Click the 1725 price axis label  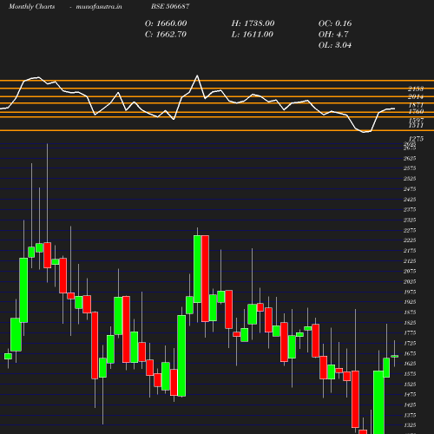pos(410,343)
